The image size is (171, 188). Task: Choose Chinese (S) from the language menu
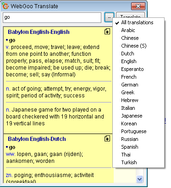(138, 46)
